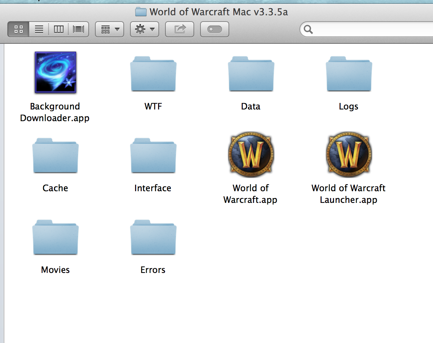Select the Movies folder icon
The image size is (433, 343).
pos(55,237)
